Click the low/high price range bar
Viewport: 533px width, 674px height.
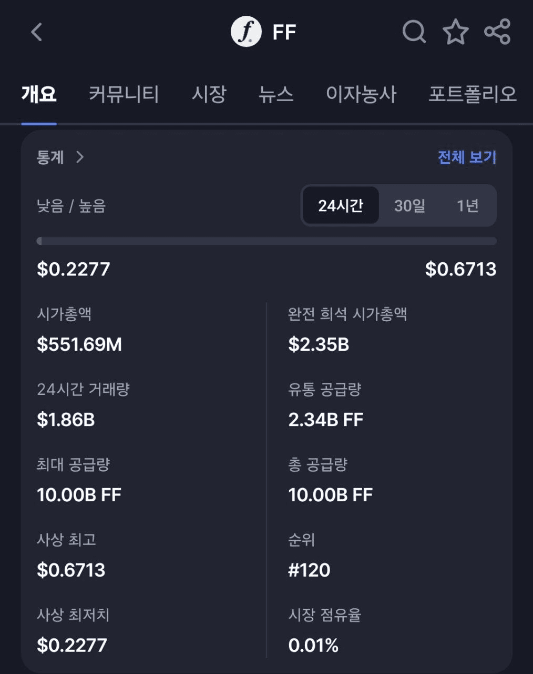tap(266, 241)
